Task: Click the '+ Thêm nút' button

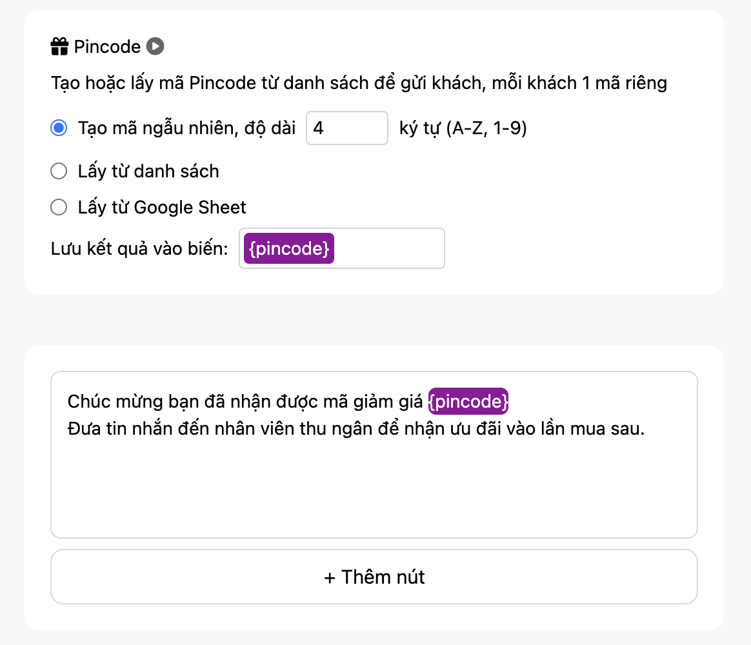Action: pos(374,577)
